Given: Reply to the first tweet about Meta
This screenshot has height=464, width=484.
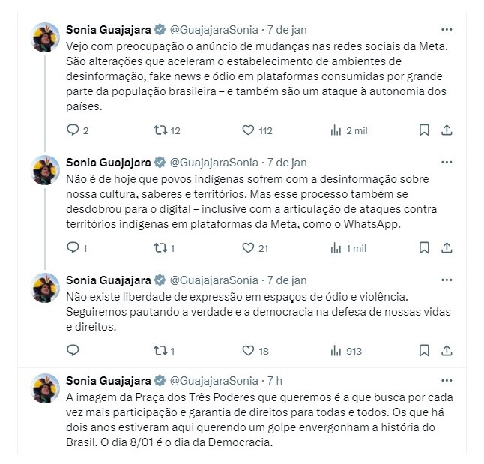Looking at the screenshot, I should coord(73,130).
